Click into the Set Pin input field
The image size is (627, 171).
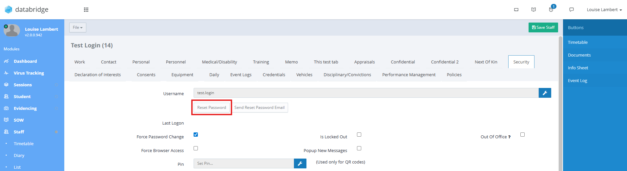pyautogui.click(x=244, y=163)
